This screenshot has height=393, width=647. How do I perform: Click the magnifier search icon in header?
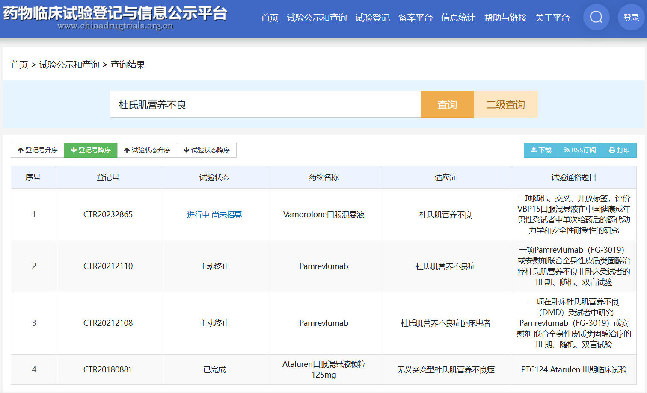click(596, 17)
